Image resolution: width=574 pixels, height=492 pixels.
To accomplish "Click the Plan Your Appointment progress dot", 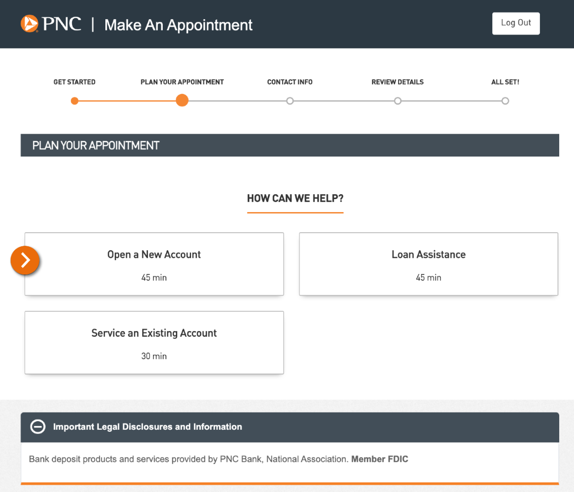I will pos(182,100).
